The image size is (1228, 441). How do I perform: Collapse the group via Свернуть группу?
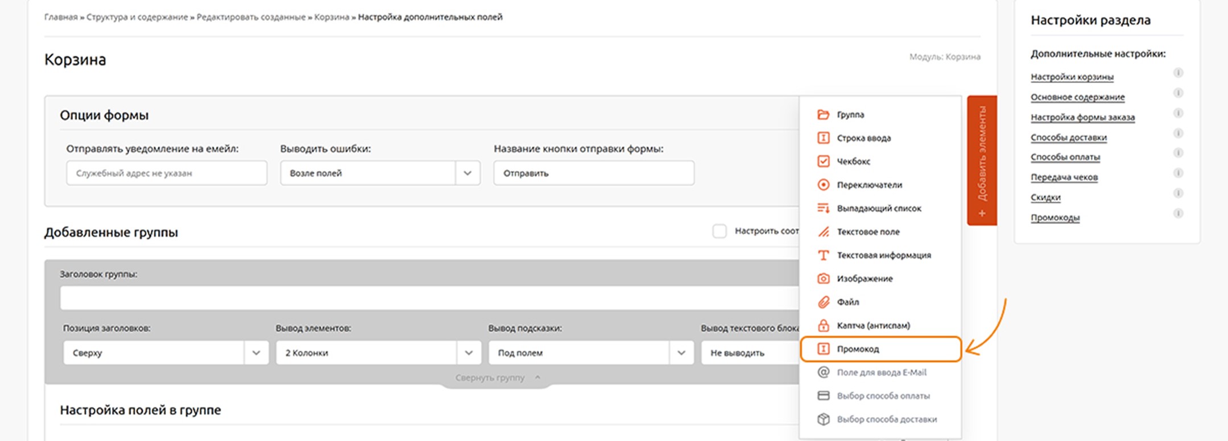tap(497, 378)
